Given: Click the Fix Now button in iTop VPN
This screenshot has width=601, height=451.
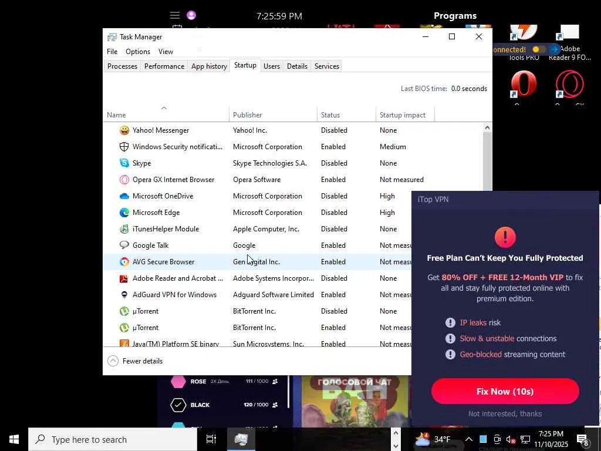Looking at the screenshot, I should click(505, 391).
